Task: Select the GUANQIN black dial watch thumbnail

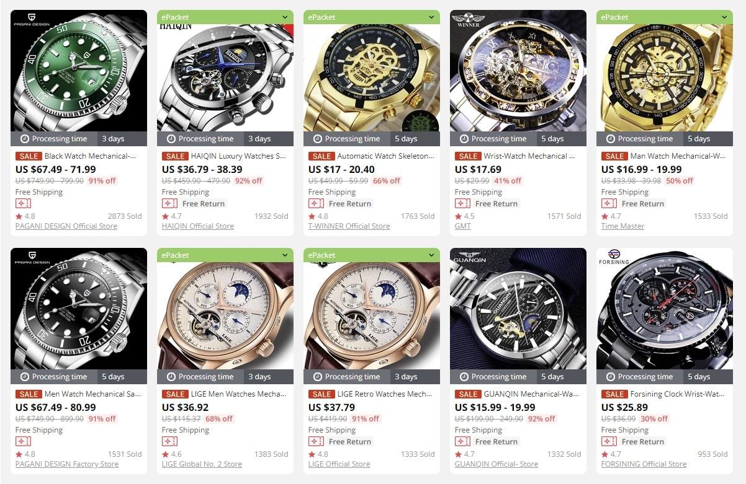Action: point(518,309)
